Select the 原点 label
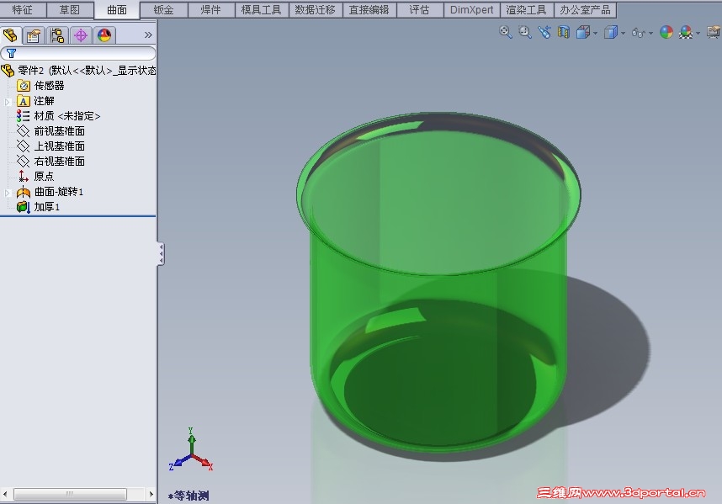 [45, 177]
